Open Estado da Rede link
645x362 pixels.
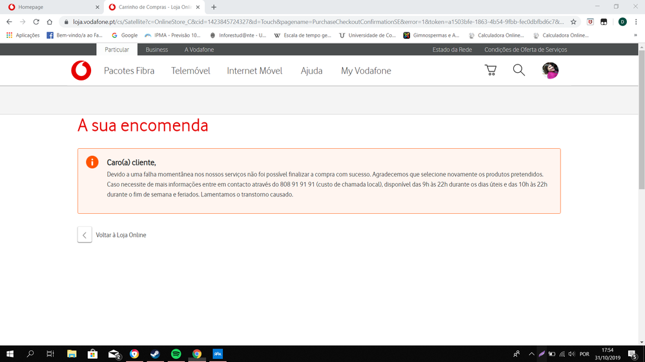click(x=452, y=50)
